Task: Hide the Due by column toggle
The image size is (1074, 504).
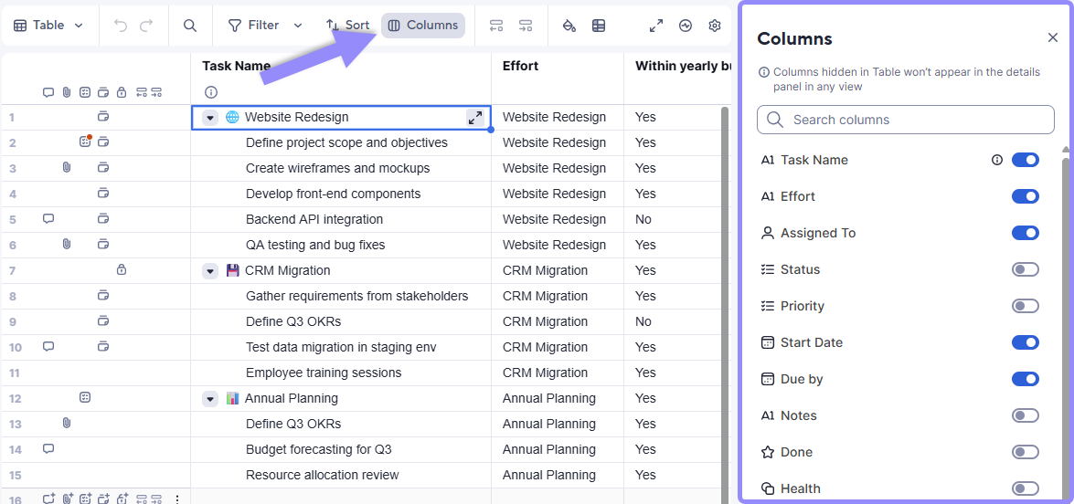Action: 1026,379
